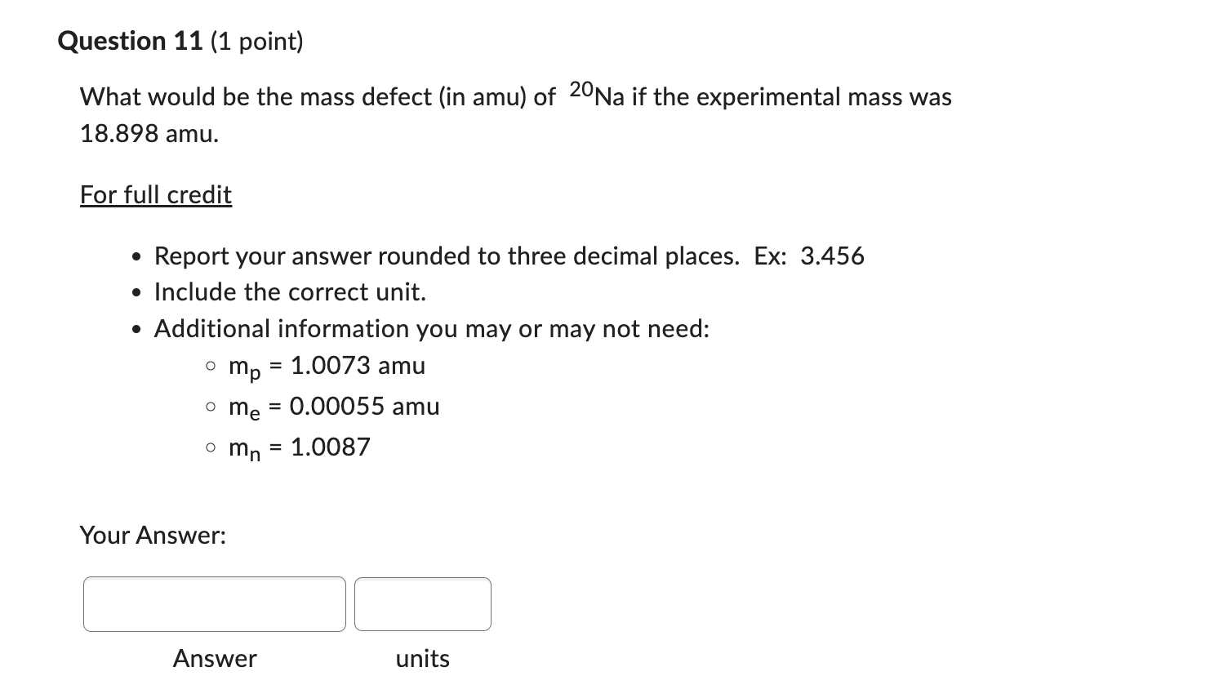Click the bullet beside 'Include the correct unit'
1210x694 pixels.
[136, 291]
